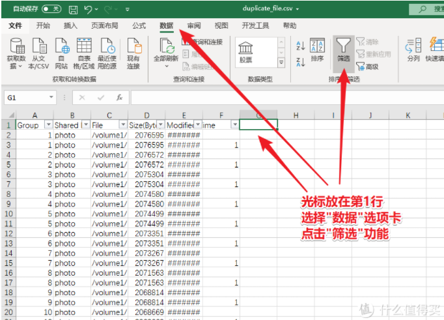Click From Web (自网站) icon
This screenshot has height=320, width=444.
click(61, 52)
